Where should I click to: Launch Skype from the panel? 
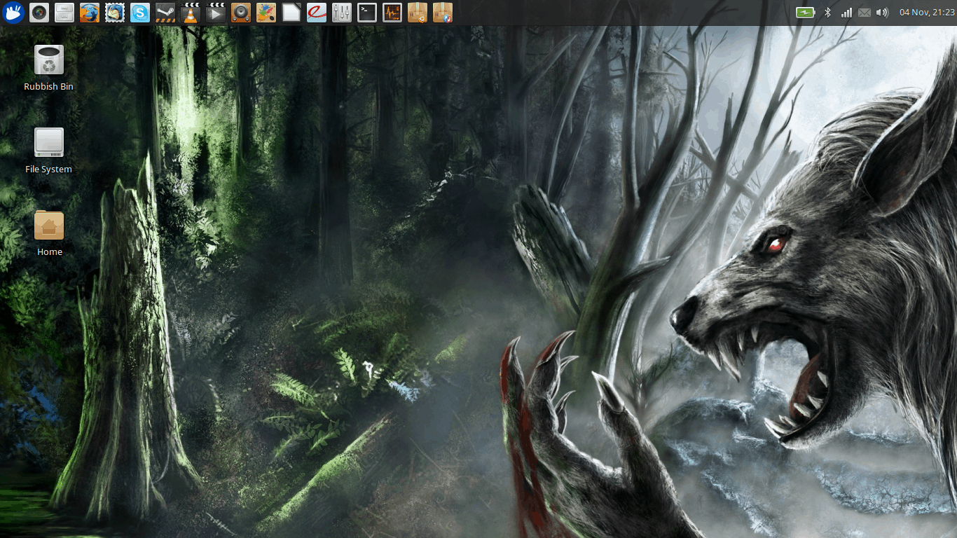click(140, 13)
